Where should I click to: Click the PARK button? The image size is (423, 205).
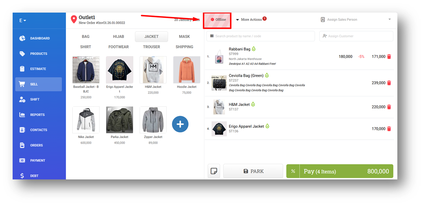click(253, 171)
